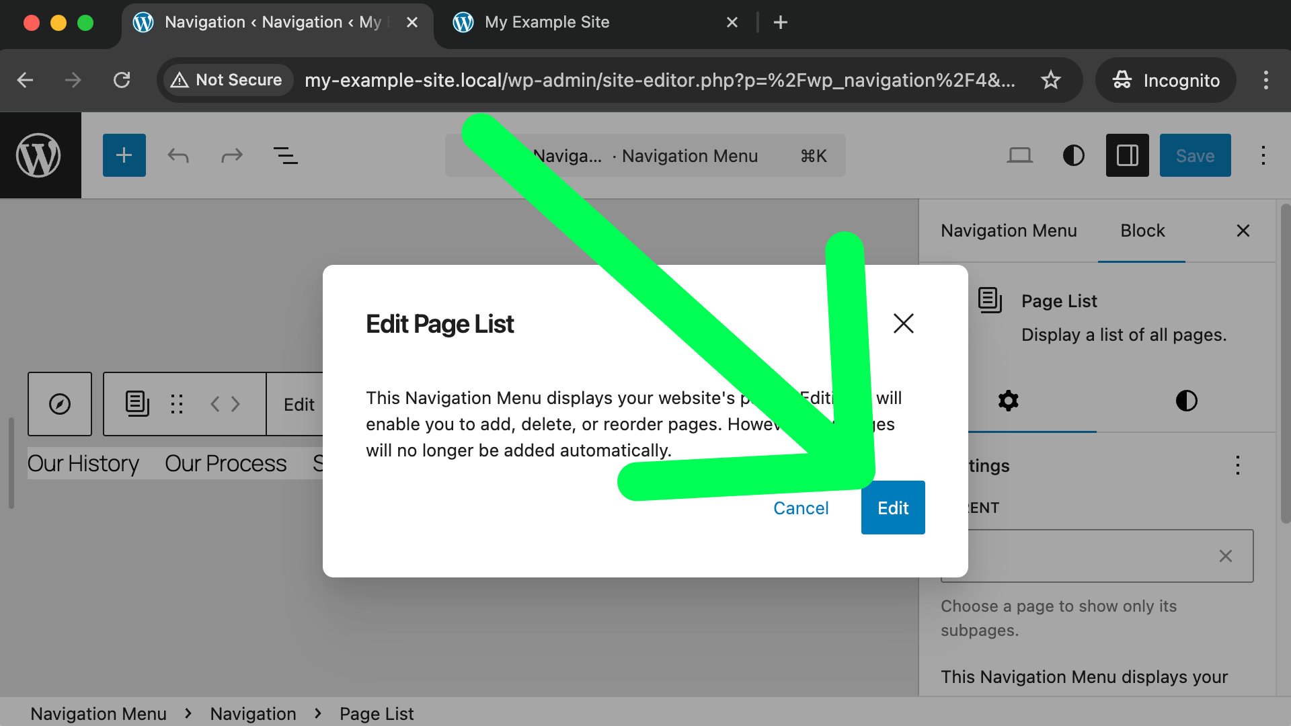Click the drag handle dots icon
The image size is (1291, 726).
[177, 404]
